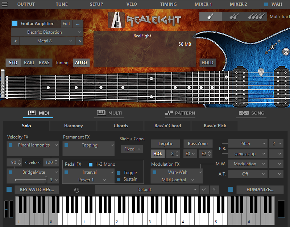Open the hamburger menu in the top-left corner

click(x=4, y=4)
